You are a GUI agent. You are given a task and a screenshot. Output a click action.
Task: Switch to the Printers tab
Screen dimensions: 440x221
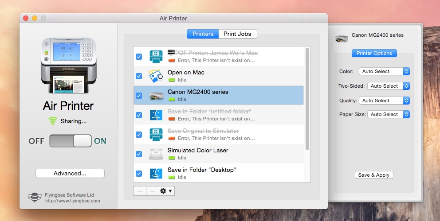click(x=203, y=34)
